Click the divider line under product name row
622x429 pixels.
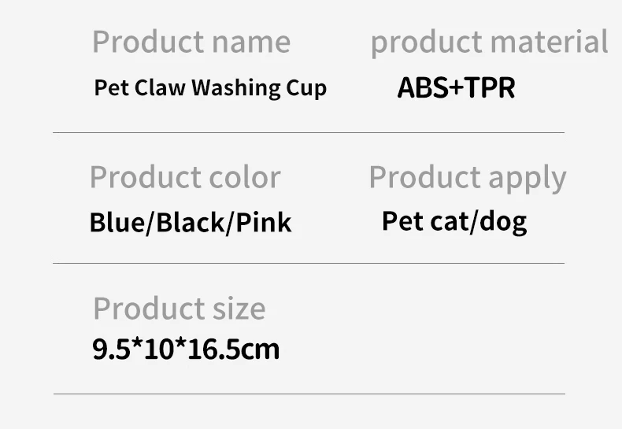point(309,133)
